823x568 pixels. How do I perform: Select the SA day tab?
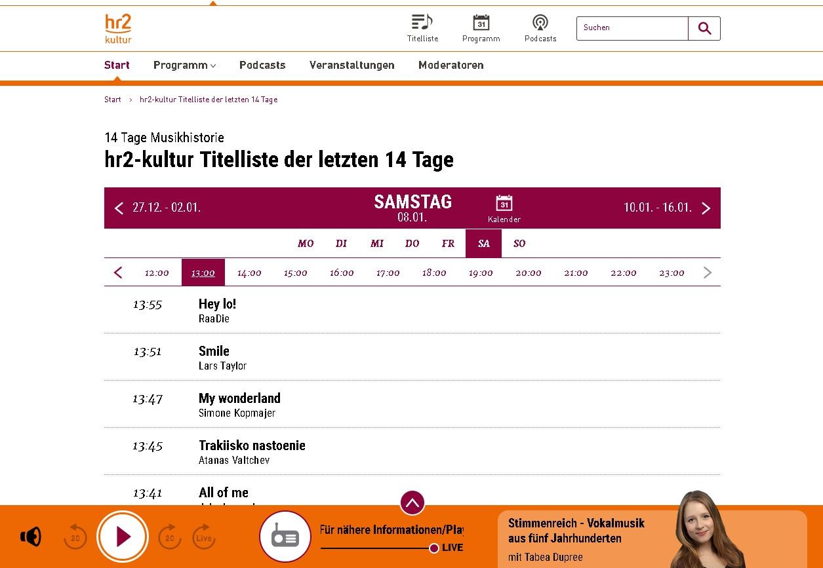(x=484, y=243)
